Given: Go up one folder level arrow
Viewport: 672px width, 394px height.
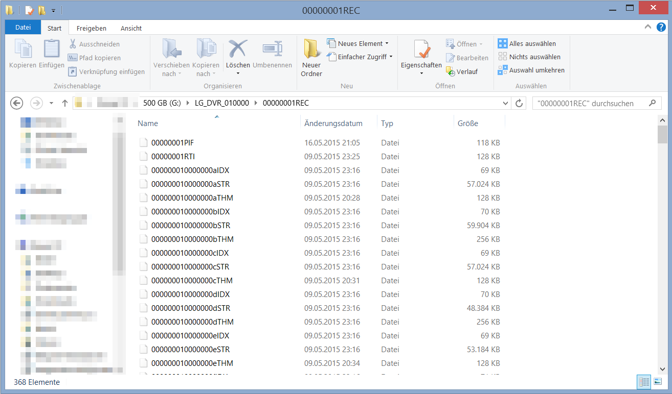Looking at the screenshot, I should [65, 104].
